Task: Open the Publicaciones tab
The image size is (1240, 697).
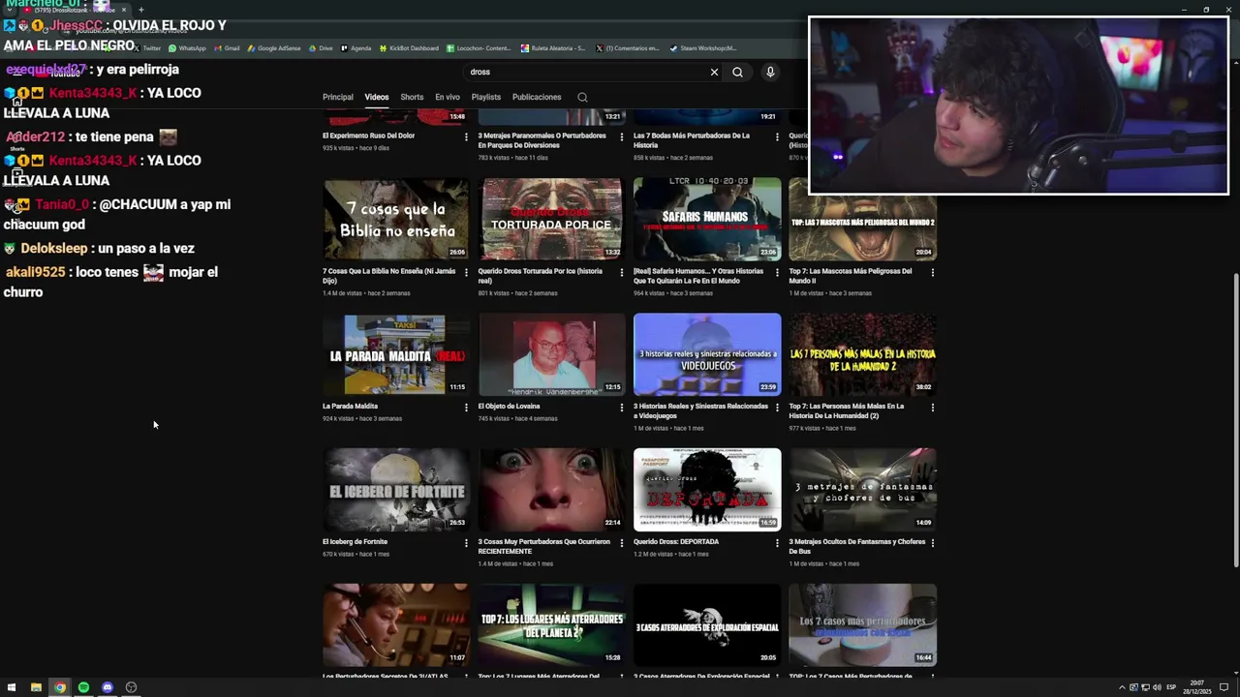Action: [537, 97]
